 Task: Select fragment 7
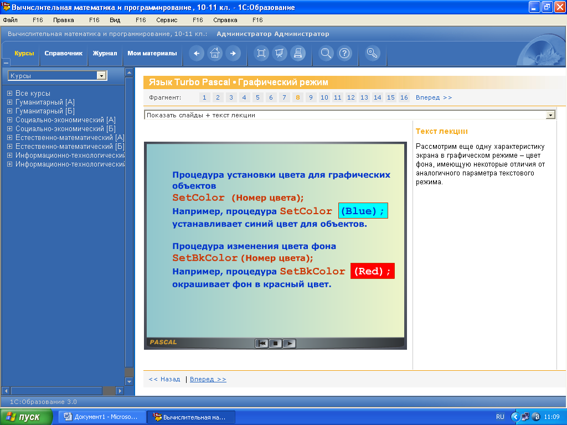pos(284,97)
